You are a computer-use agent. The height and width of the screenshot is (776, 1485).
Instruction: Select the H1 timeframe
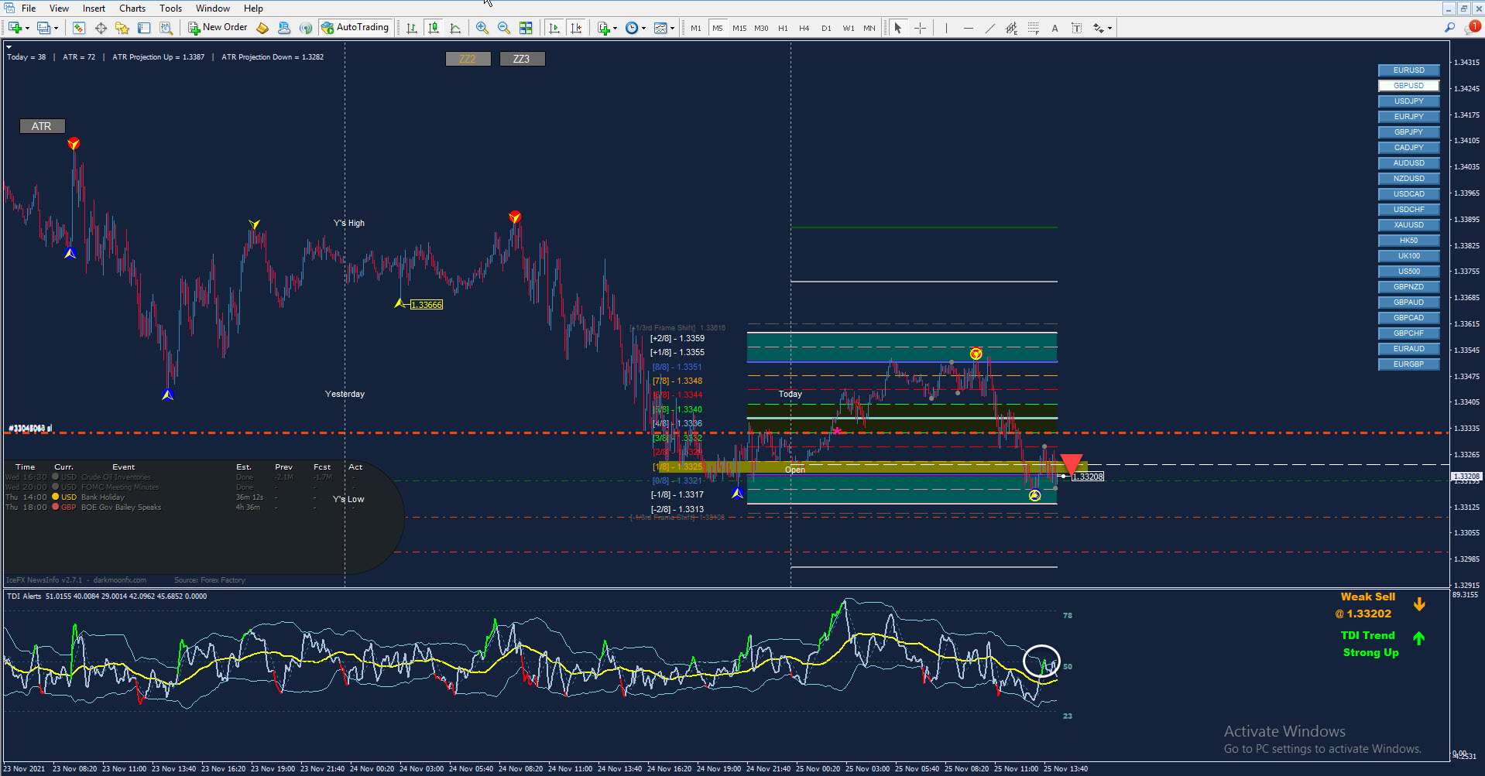coord(783,28)
